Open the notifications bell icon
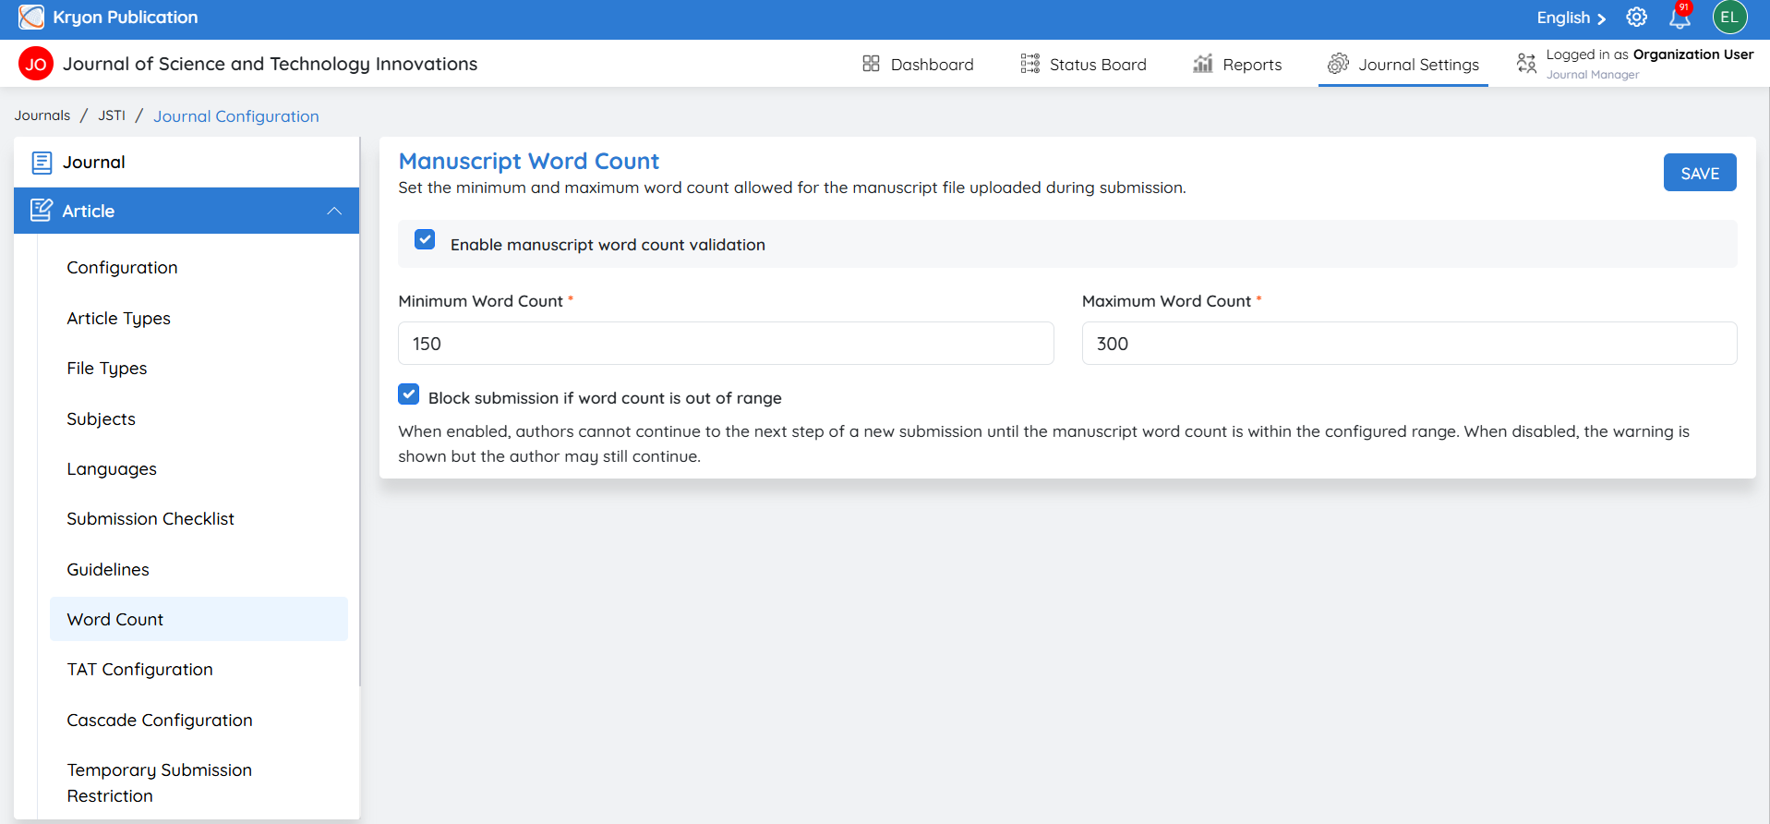This screenshot has width=1770, height=824. point(1680,17)
